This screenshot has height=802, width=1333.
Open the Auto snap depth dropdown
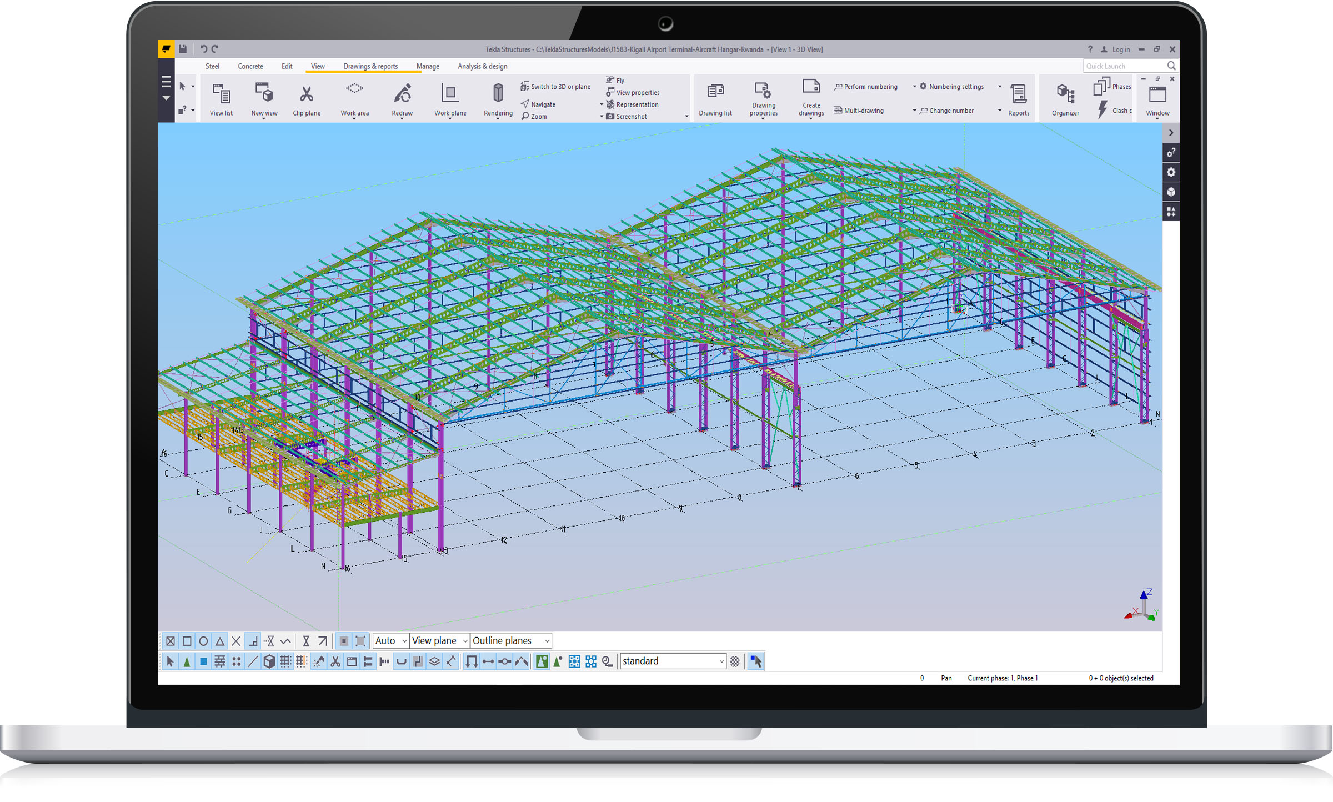pos(391,641)
